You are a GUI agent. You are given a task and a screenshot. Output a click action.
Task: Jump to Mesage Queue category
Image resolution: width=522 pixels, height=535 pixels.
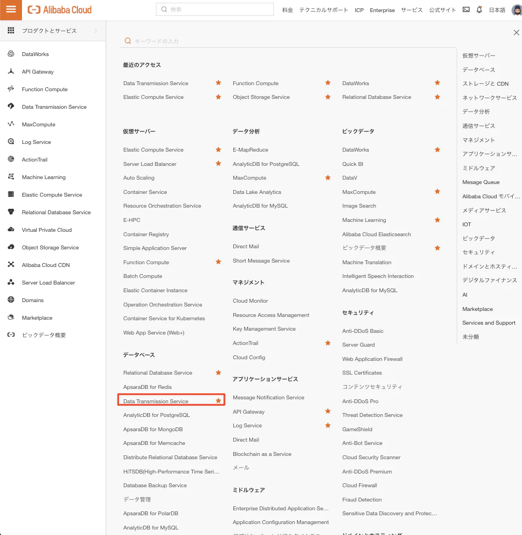pos(481,182)
